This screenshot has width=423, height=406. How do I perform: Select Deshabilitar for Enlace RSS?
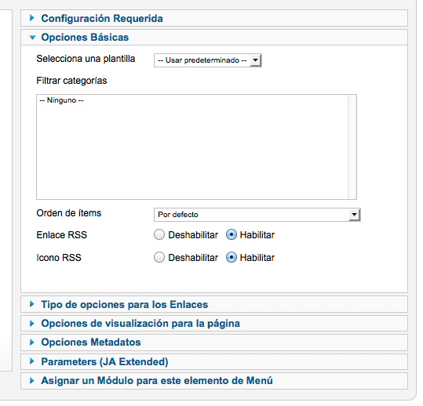coord(159,234)
